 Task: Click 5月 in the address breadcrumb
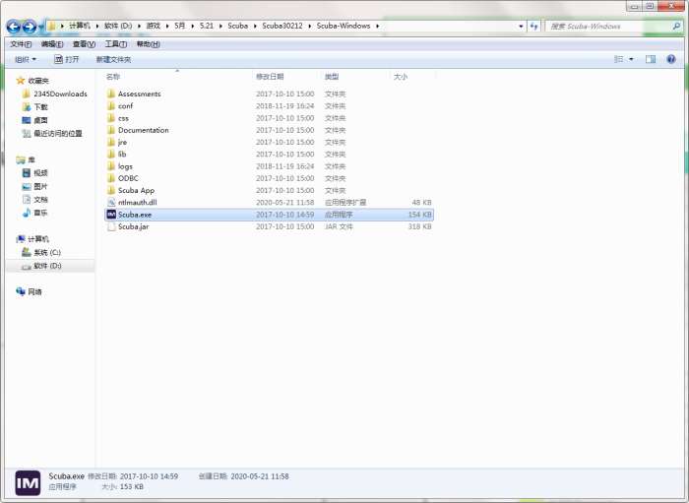click(x=179, y=26)
